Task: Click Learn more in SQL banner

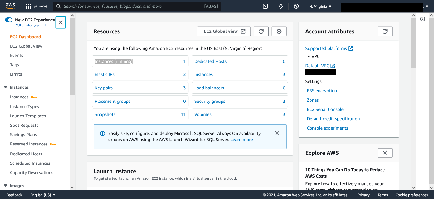Action: point(241,140)
